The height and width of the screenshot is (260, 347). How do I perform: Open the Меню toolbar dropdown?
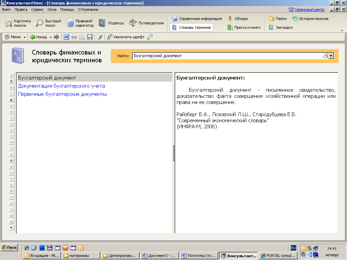[15, 37]
